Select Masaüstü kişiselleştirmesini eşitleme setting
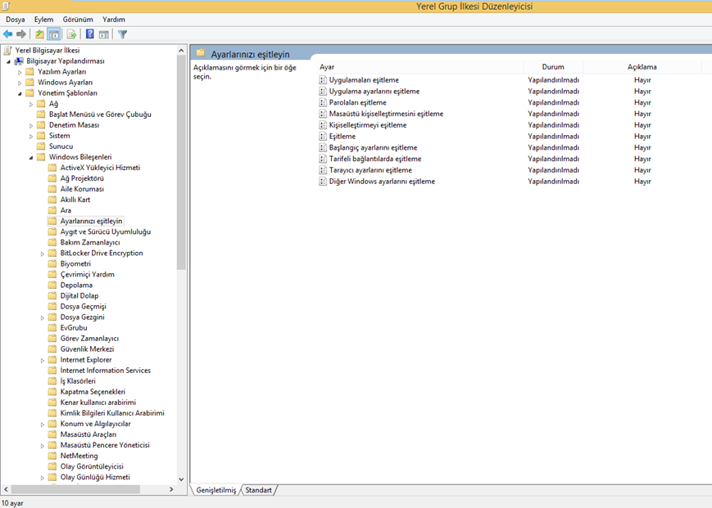The height and width of the screenshot is (508, 712). (386, 114)
